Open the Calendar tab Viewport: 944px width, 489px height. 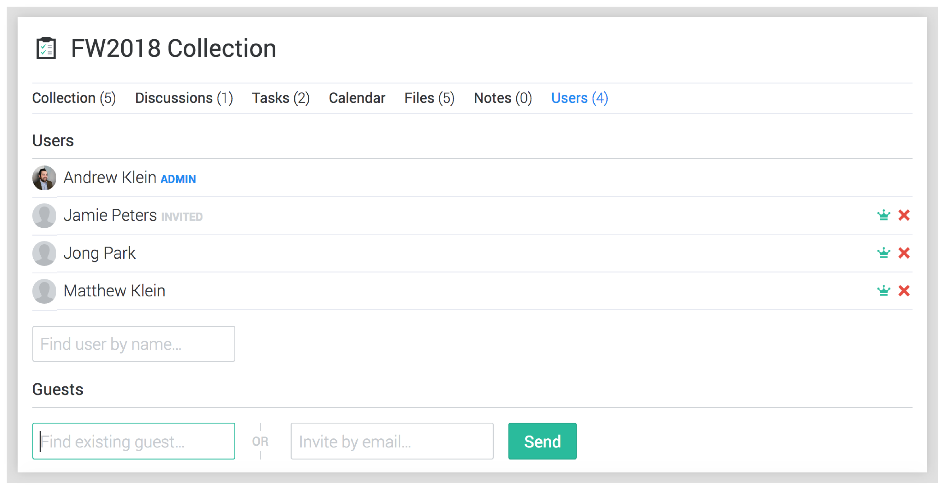point(357,98)
